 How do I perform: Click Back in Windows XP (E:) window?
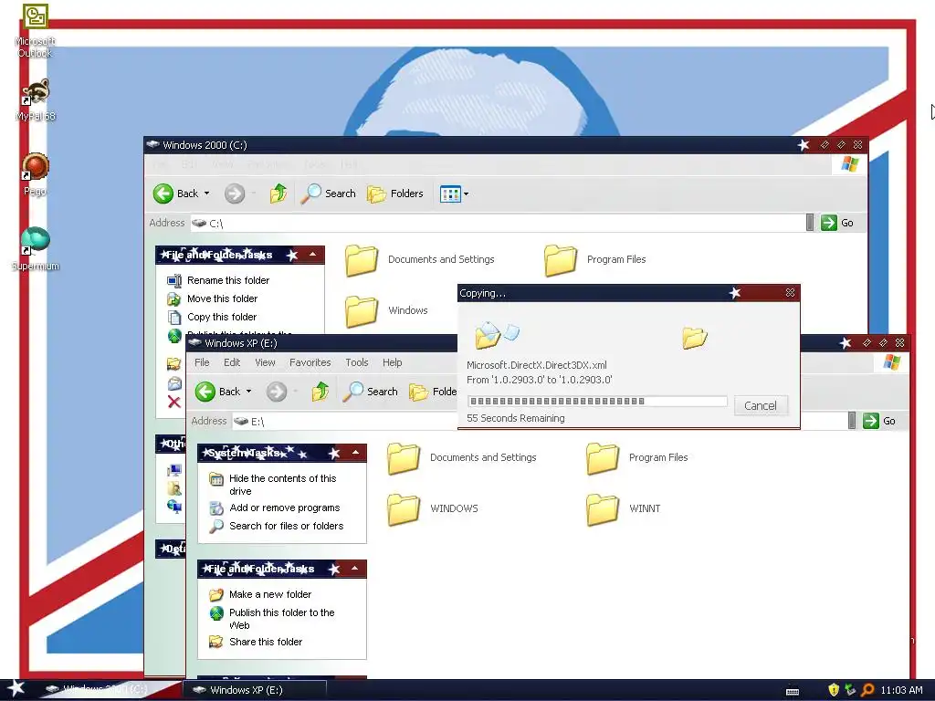click(218, 392)
